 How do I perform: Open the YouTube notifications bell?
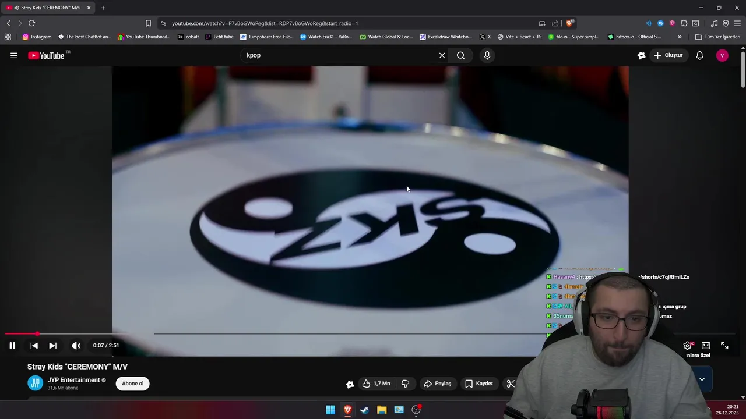point(699,55)
